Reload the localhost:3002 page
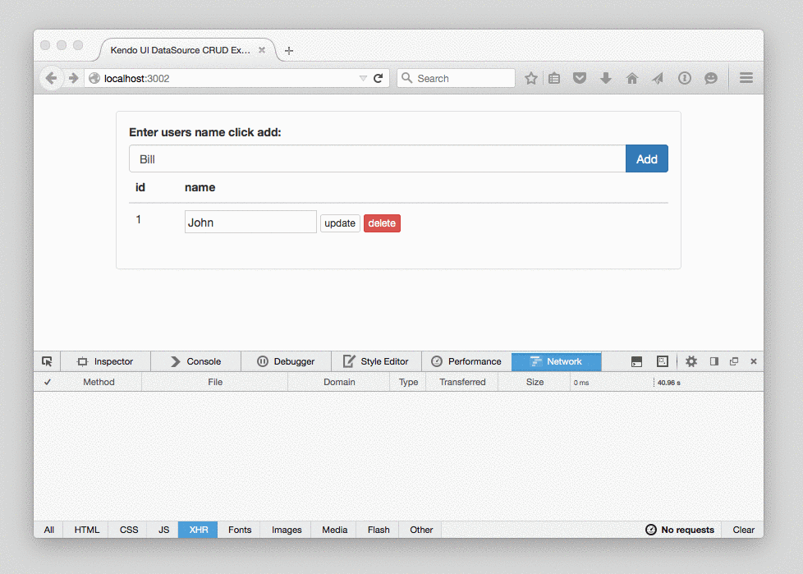 click(378, 78)
